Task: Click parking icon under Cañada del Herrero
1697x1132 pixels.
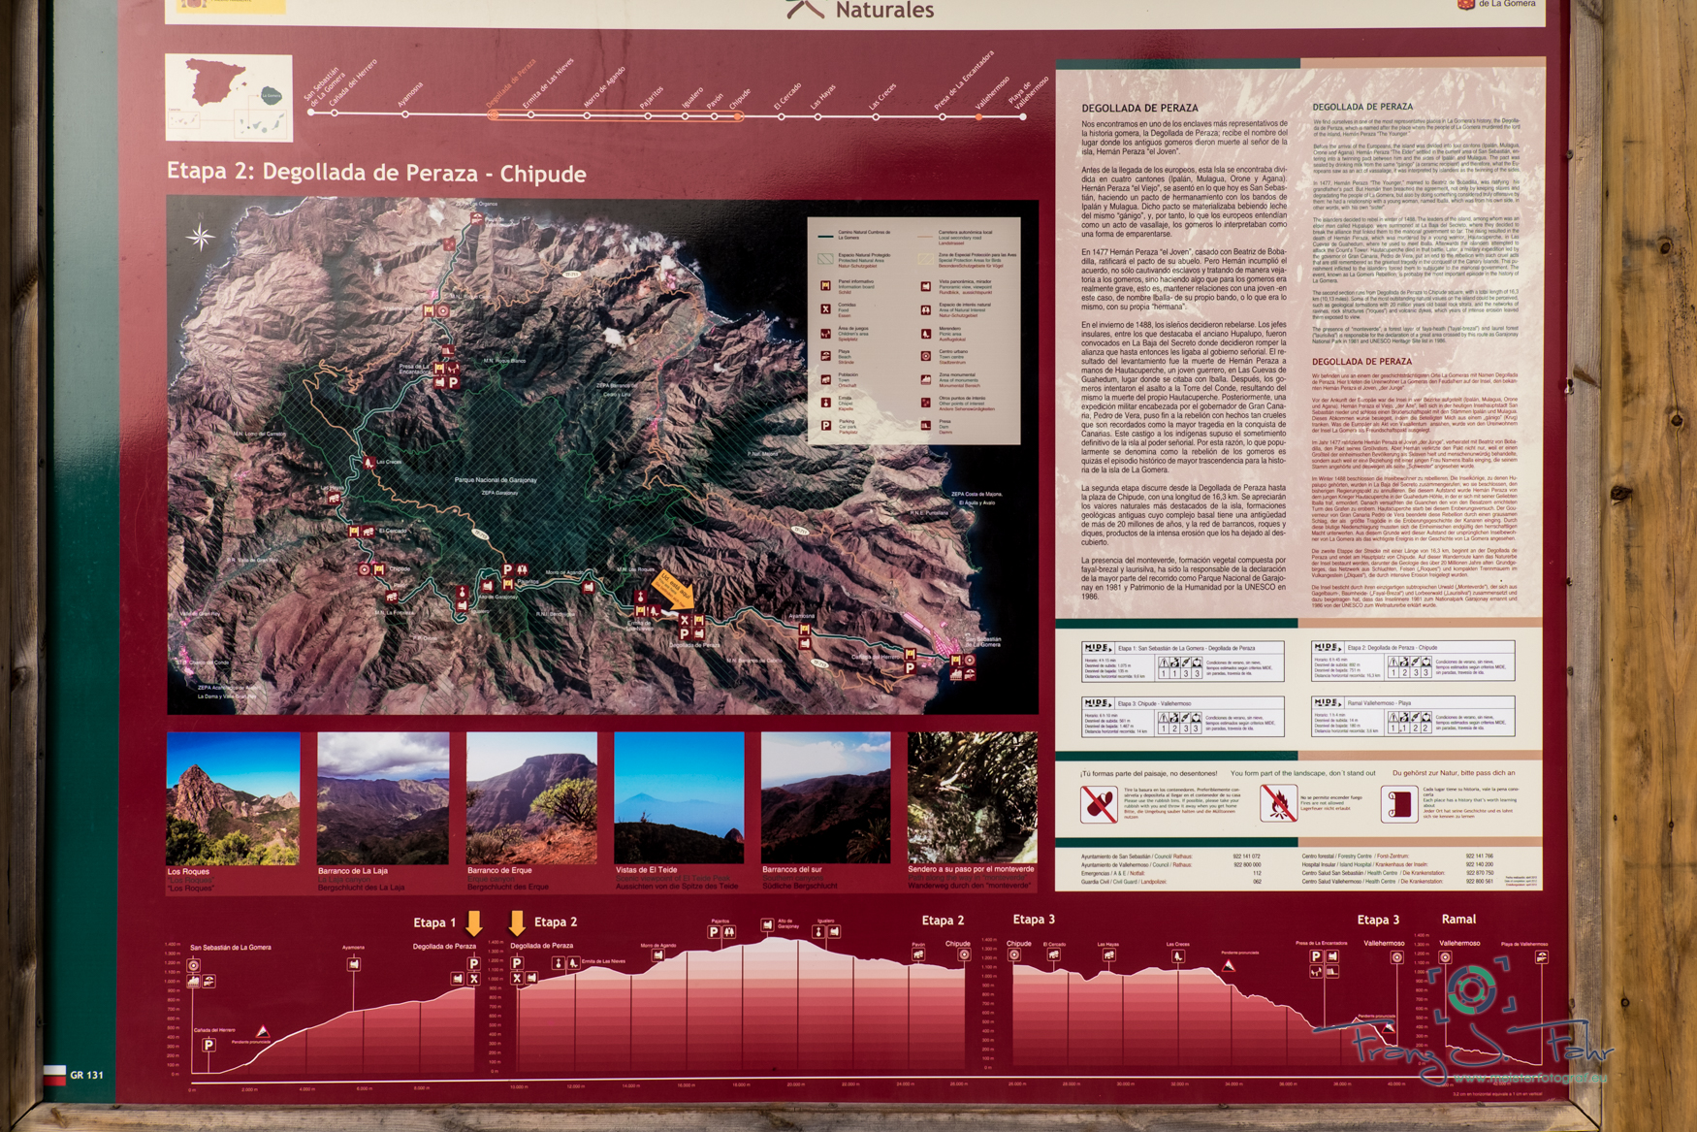Action: pyautogui.click(x=208, y=1045)
